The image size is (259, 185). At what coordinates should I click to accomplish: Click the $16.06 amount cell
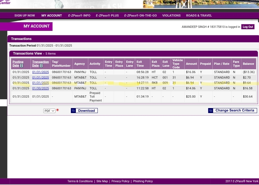click(x=191, y=72)
